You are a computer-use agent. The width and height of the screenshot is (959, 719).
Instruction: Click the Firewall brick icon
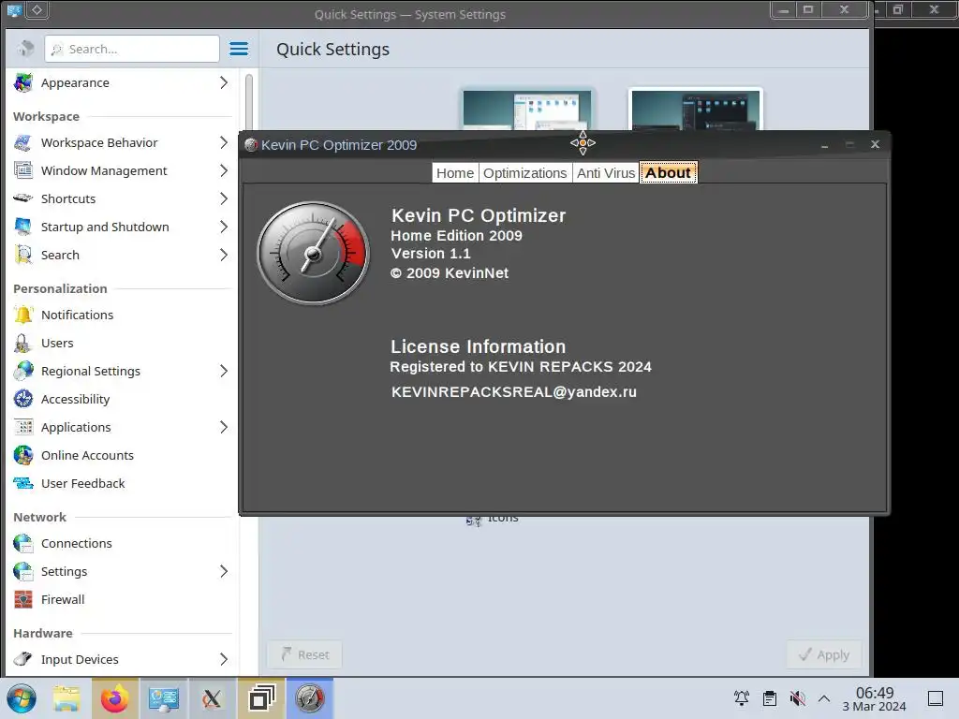[23, 600]
